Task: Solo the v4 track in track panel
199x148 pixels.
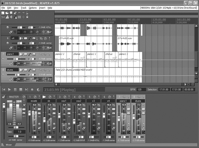Action: click(49, 38)
